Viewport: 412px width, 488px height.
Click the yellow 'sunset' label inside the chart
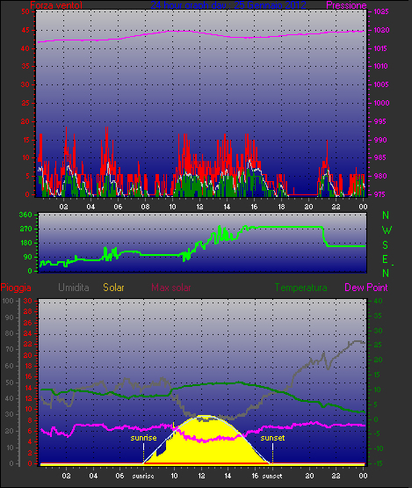(272, 438)
